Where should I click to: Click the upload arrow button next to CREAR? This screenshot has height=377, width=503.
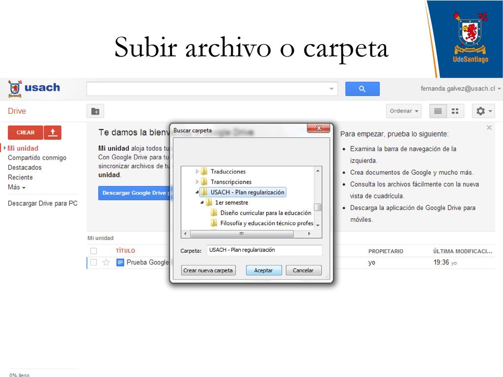point(53,133)
